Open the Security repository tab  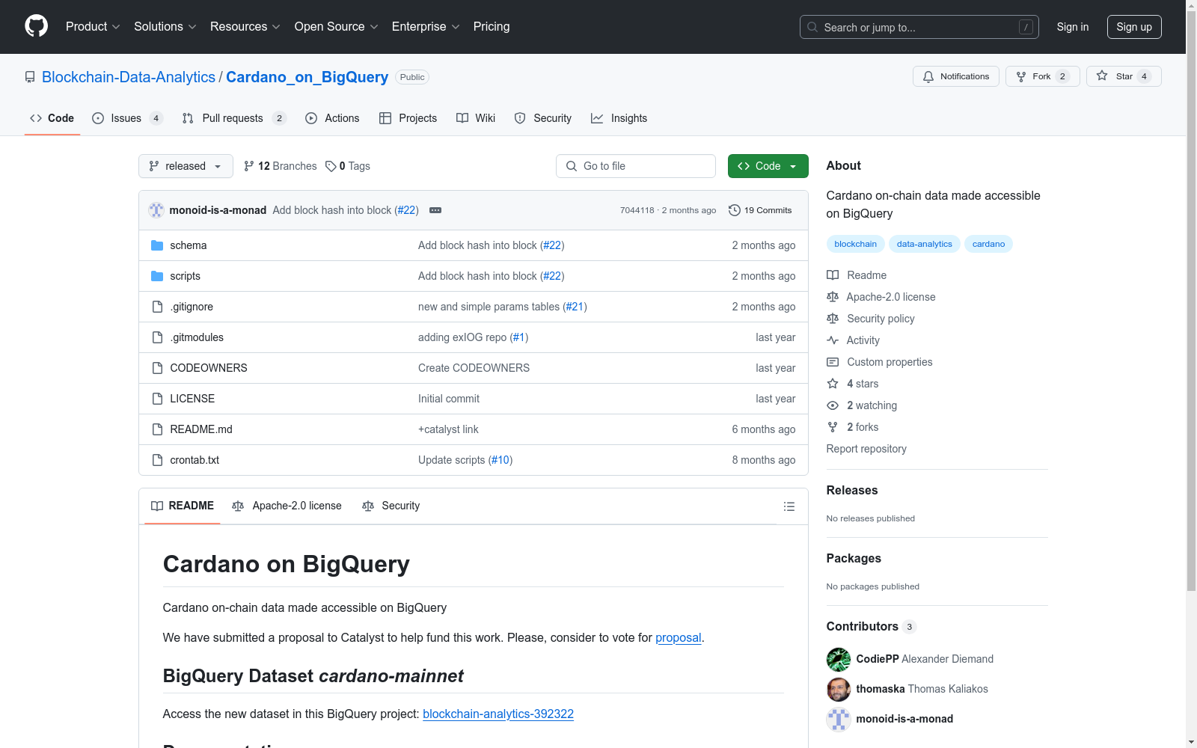click(x=543, y=118)
